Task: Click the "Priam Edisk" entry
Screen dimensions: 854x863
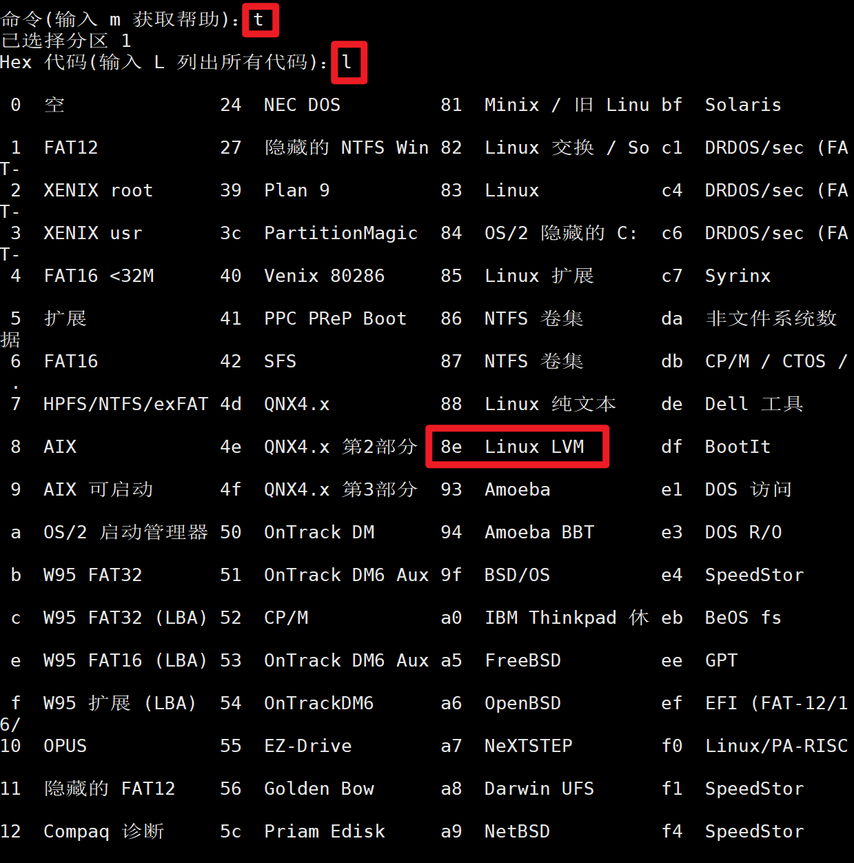Action: point(325,831)
